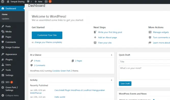The height and width of the screenshot is (100, 170).
Task: Follow change your theme completely link
Action: (x=48, y=42)
